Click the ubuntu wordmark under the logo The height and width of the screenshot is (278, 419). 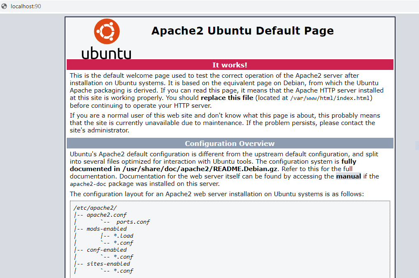[106, 53]
